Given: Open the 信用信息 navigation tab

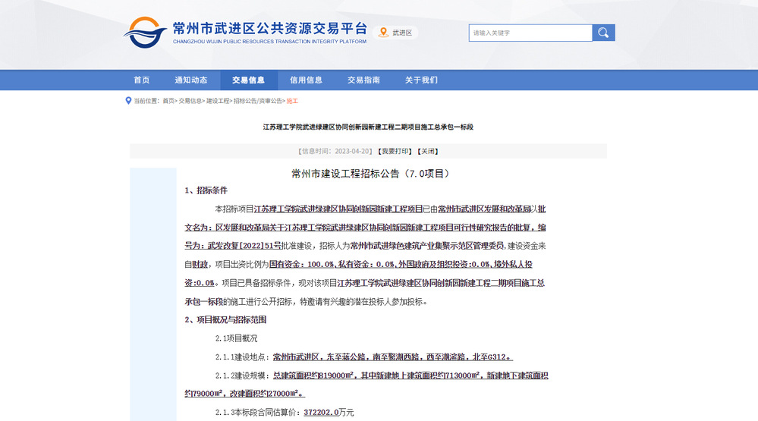Looking at the screenshot, I should click(306, 80).
